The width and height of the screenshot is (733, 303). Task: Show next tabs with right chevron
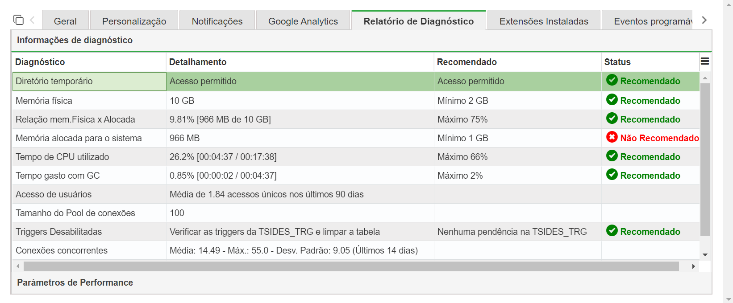[x=704, y=20]
